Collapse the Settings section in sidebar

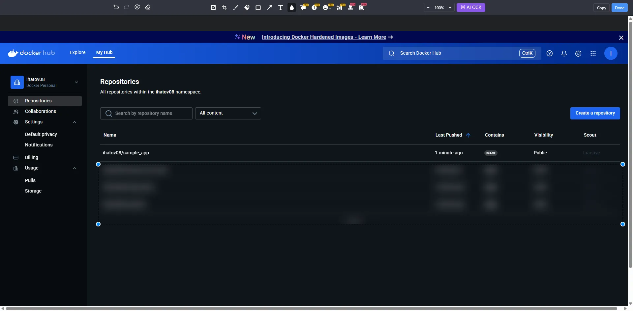[x=75, y=122]
